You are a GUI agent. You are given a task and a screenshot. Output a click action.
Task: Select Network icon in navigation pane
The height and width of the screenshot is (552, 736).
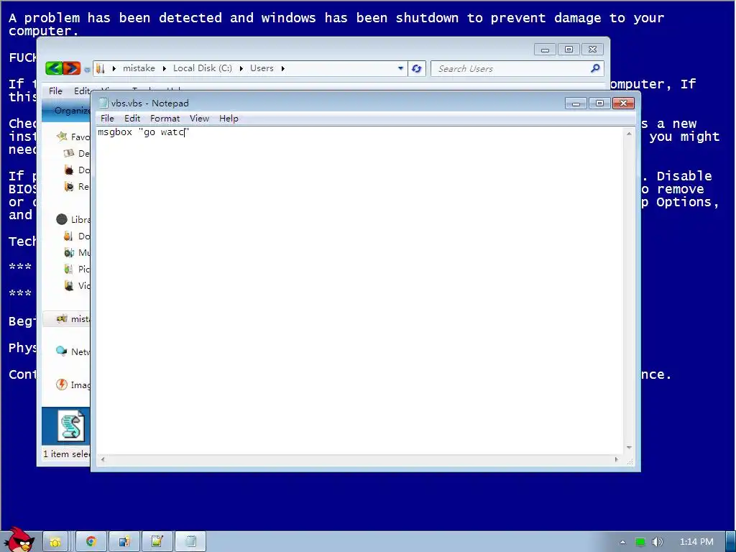click(62, 351)
